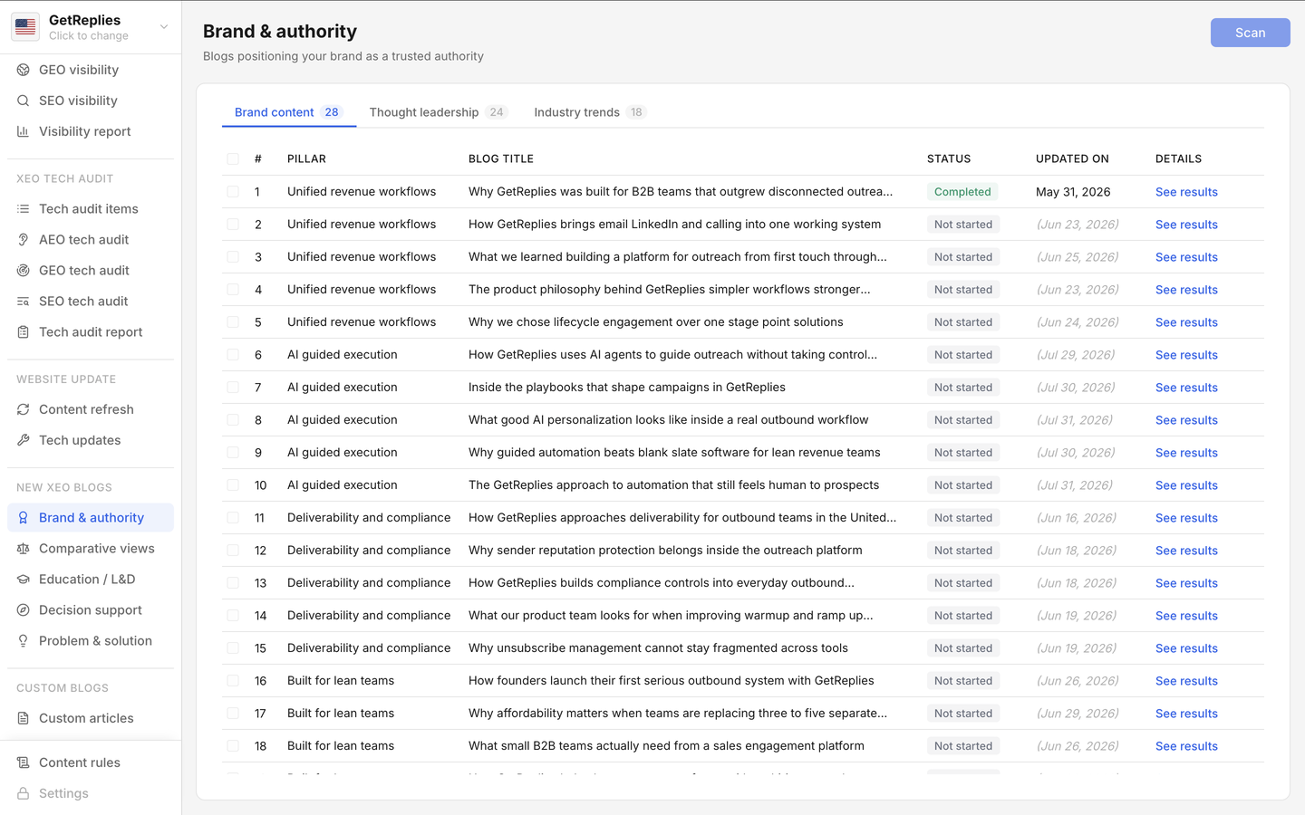The width and height of the screenshot is (1305, 815).
Task: Check the box for row 1
Action: pos(233,192)
